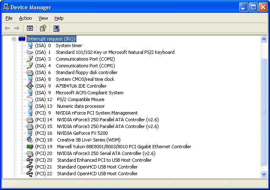The image size is (270, 190).
Task: Open the View menu
Action: click(x=43, y=18)
